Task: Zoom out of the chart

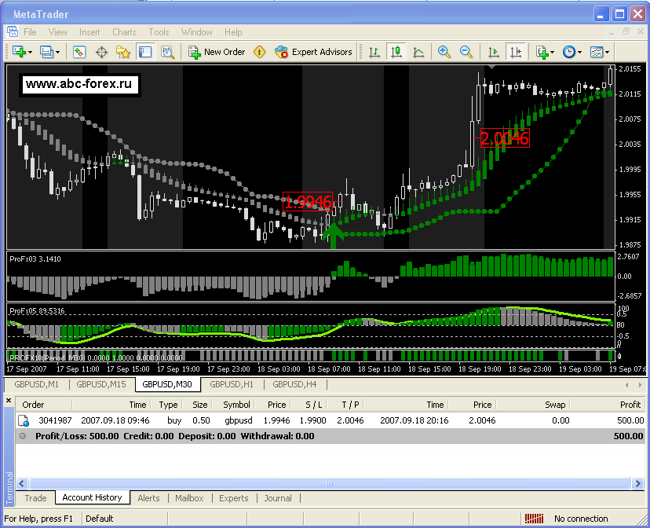Action: pos(466,52)
